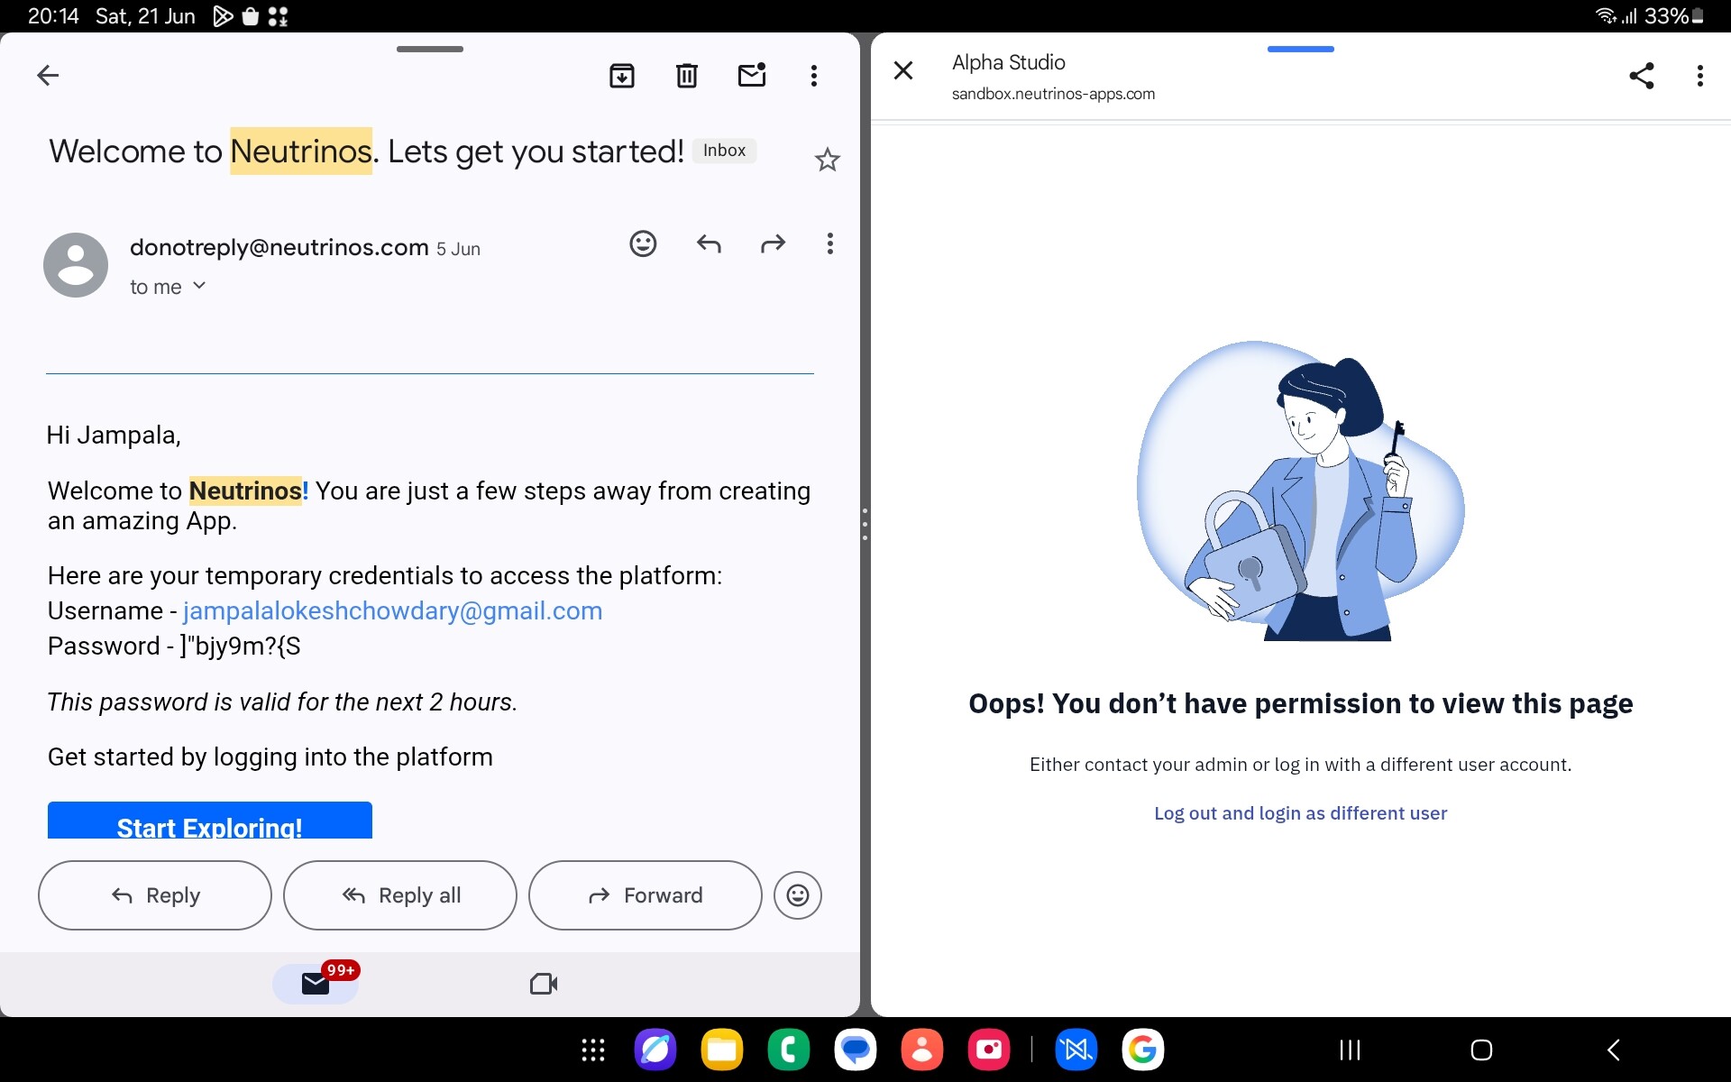The image size is (1731, 1082).
Task: Switch to the Meet video tab
Action: click(x=543, y=984)
